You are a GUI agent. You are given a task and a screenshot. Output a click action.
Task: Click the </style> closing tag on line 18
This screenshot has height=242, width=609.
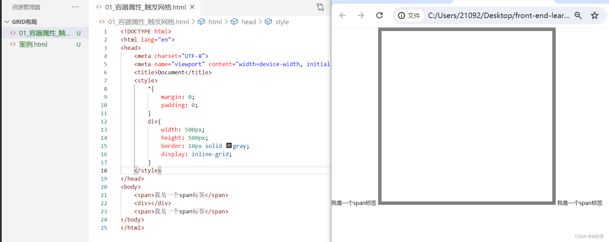148,170
